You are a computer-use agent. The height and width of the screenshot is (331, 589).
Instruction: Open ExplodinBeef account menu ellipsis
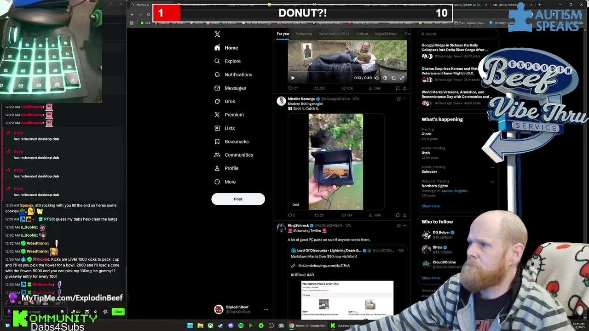[x=266, y=309]
